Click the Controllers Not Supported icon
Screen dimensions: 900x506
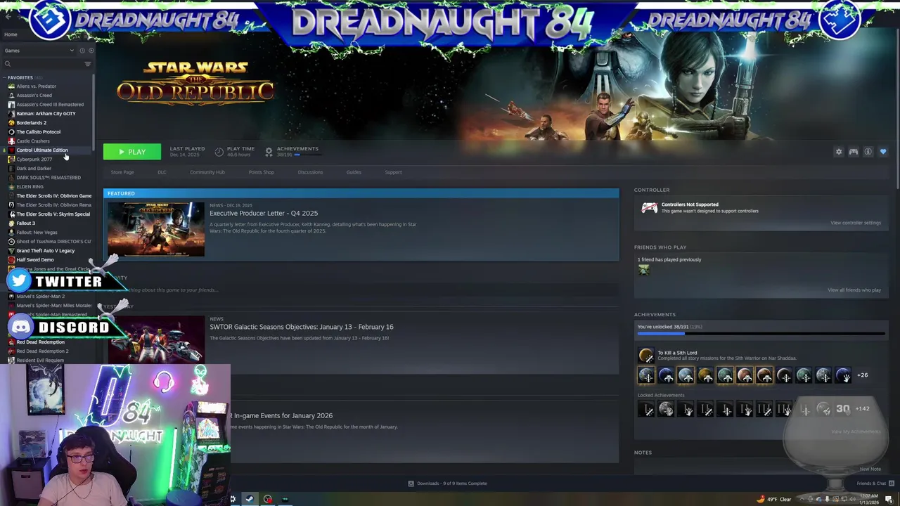[649, 208]
